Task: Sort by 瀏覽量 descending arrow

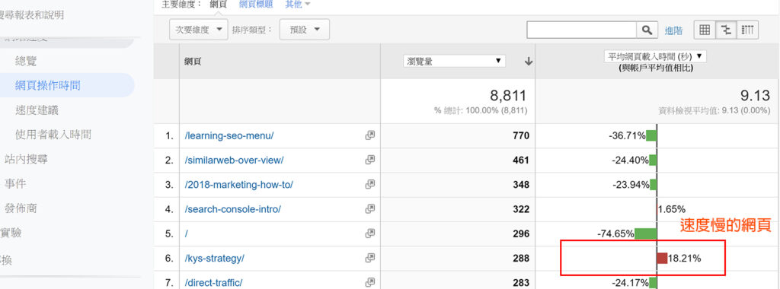Action: tap(529, 61)
